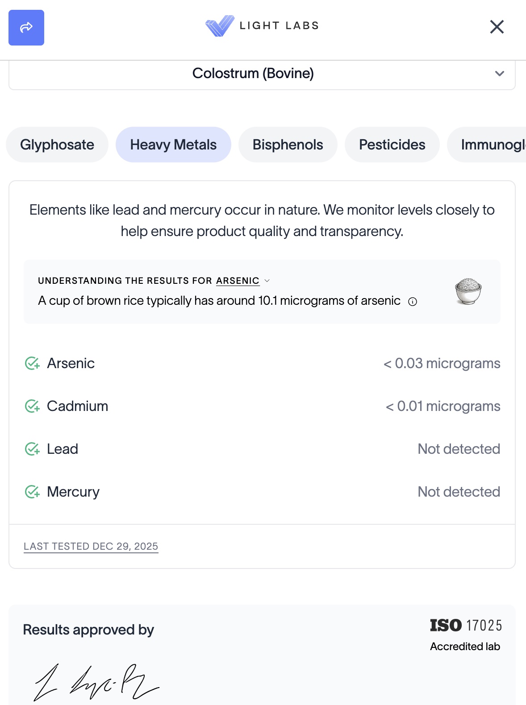Click the info icon beside arsenic comparison

point(413,302)
